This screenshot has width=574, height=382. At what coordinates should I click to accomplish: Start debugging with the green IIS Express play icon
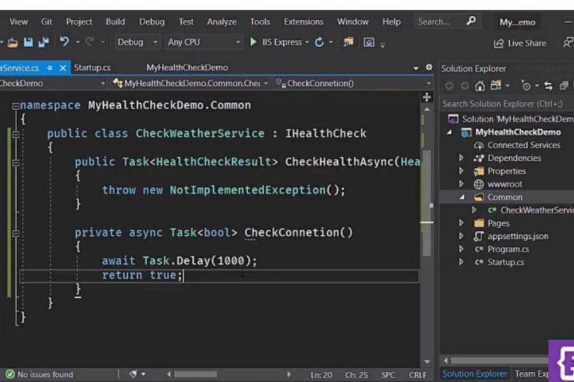(x=254, y=42)
